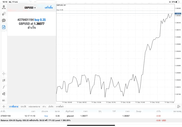Image resolution: width=182 pixels, height=127 pixels.
Task: Tap the new order document icon
Action: (x=4, y=27)
